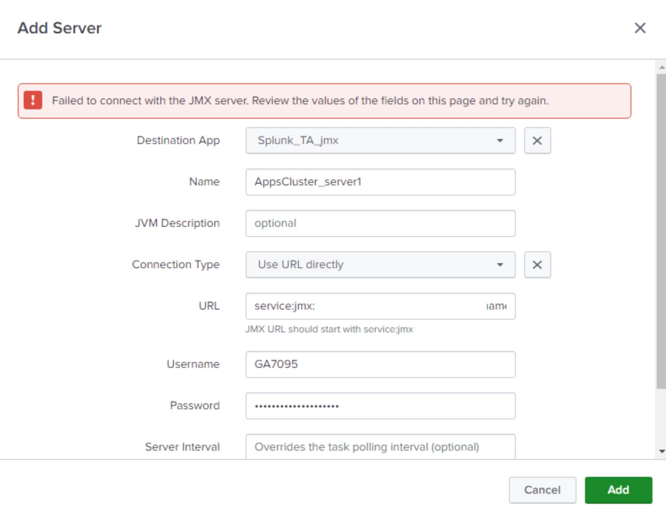Clear the Connection Type selection
The height and width of the screenshot is (511, 666).
point(537,265)
